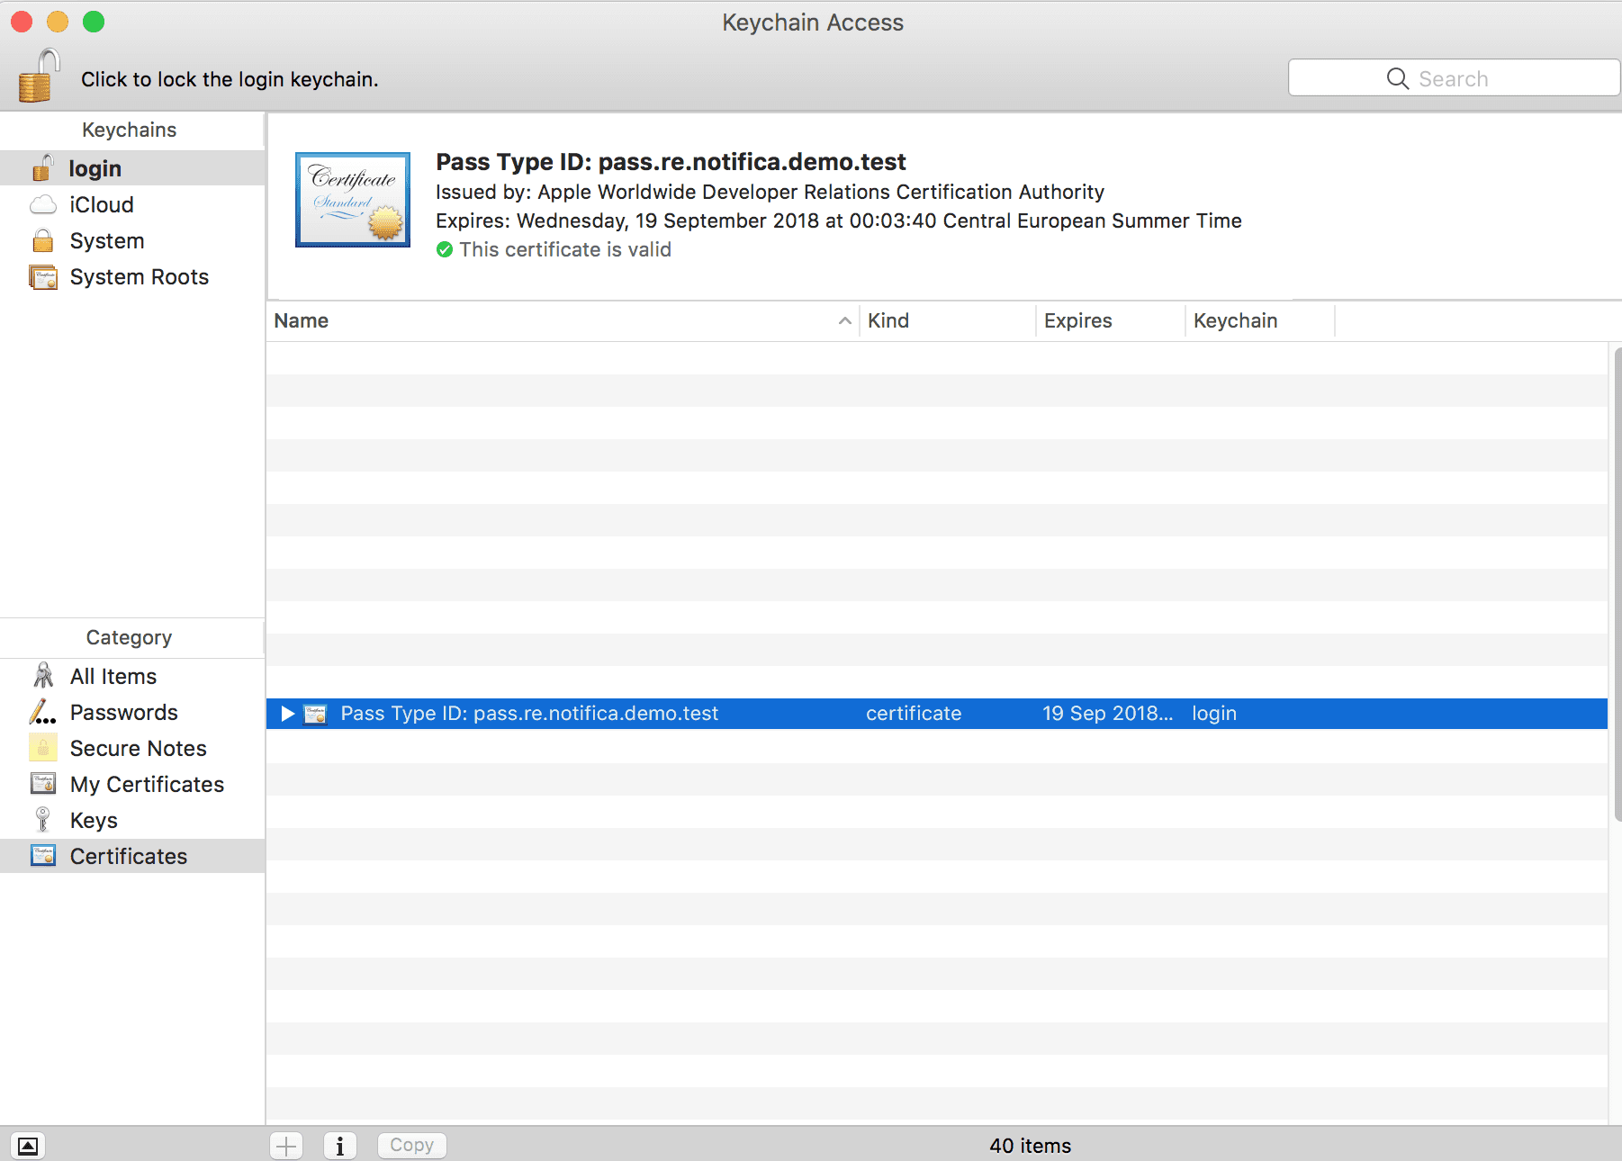Click the Secure Notes icon

(x=42, y=748)
